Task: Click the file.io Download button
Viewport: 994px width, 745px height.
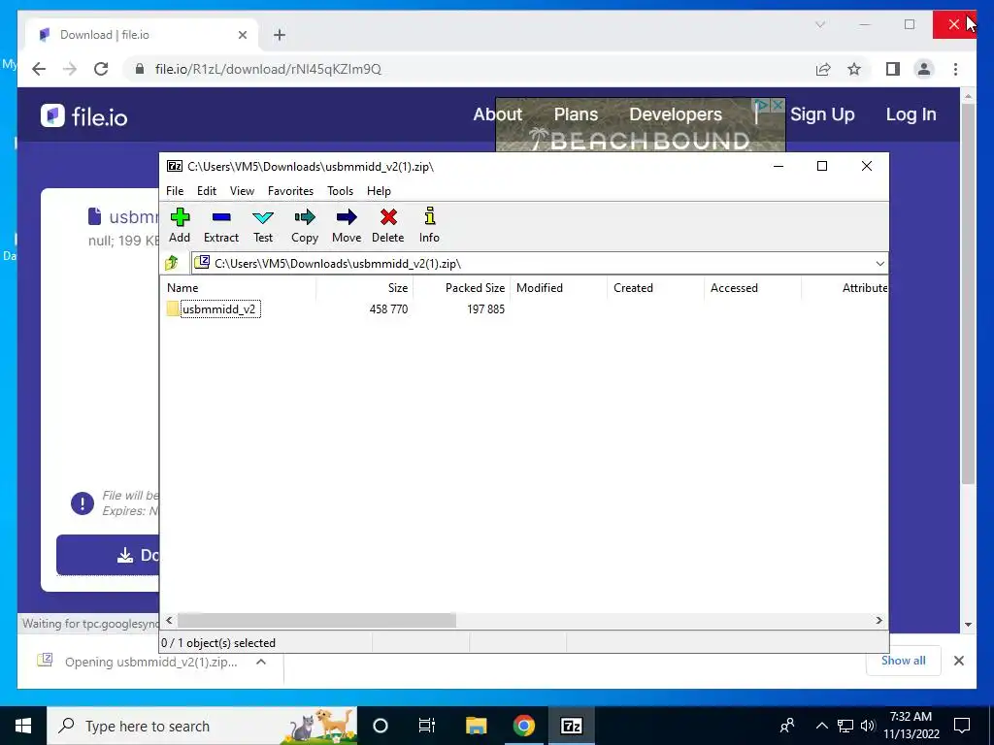Action: click(108, 555)
